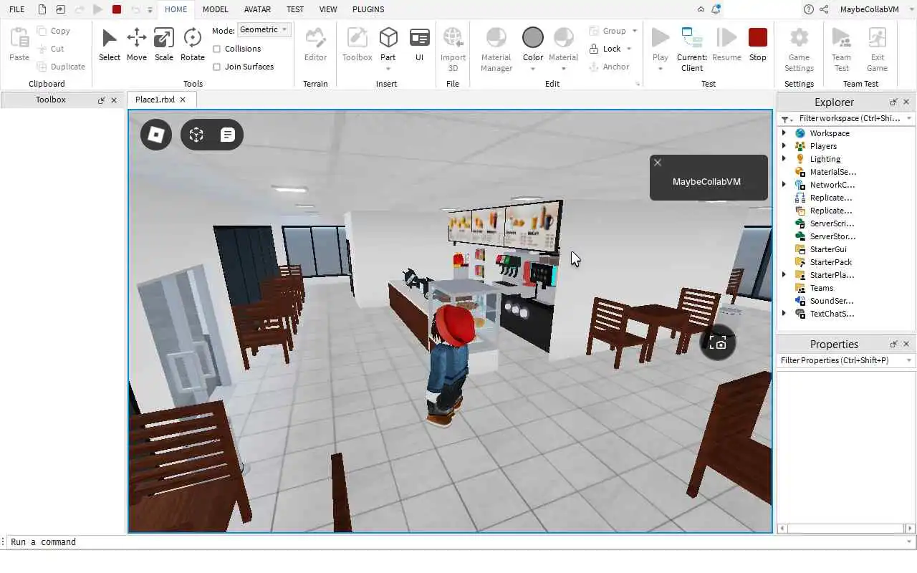Open the VIEW tab

click(328, 9)
